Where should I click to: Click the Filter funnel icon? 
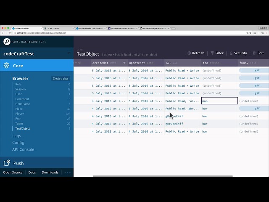tap(212, 53)
